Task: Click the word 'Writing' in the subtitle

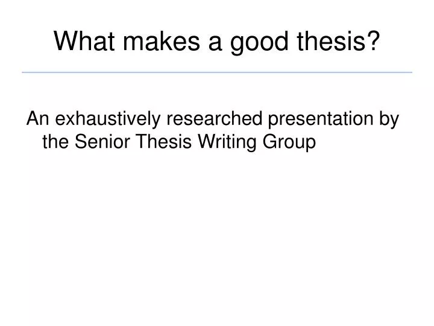Action: (227, 142)
